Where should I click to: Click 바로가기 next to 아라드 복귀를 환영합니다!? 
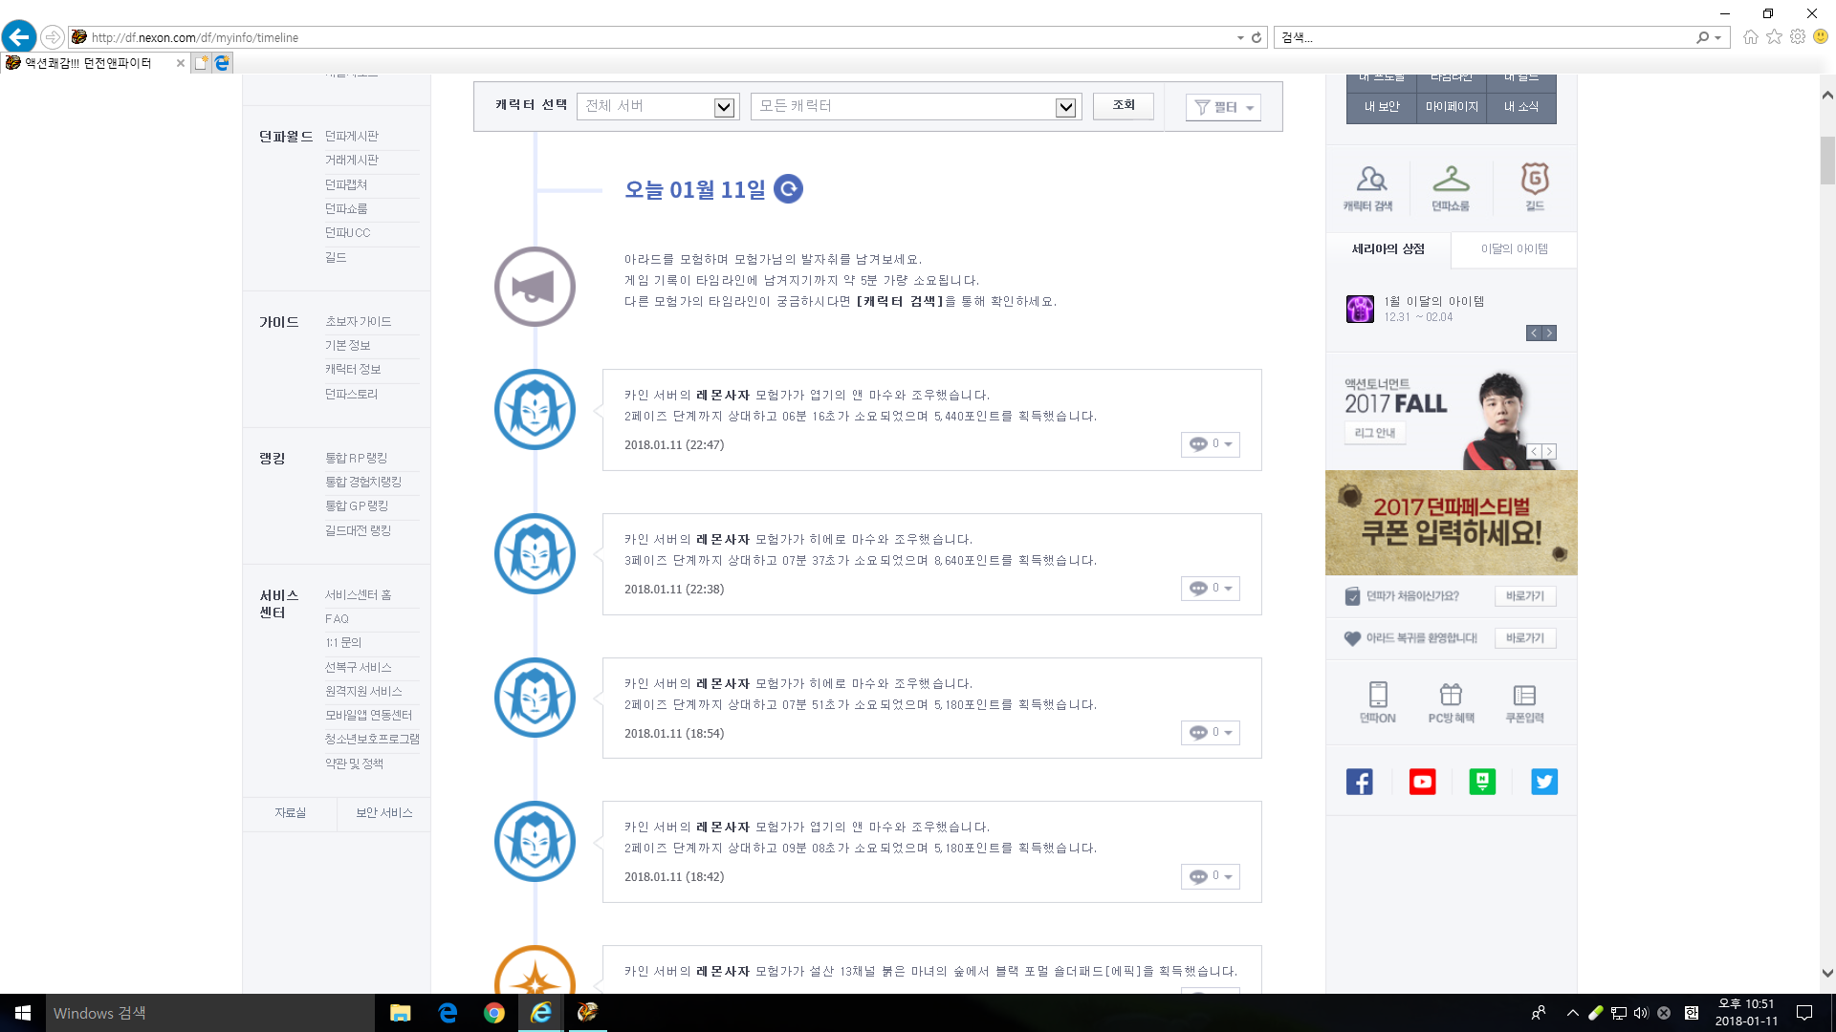[1525, 638]
